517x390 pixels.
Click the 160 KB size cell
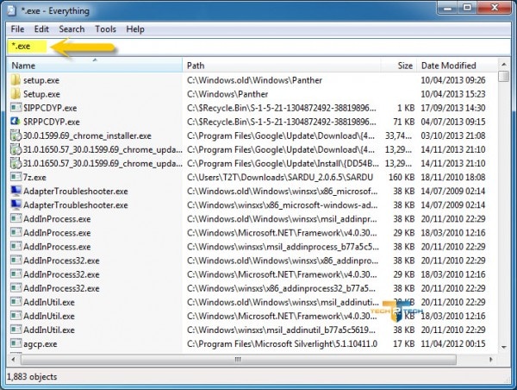tap(402, 178)
